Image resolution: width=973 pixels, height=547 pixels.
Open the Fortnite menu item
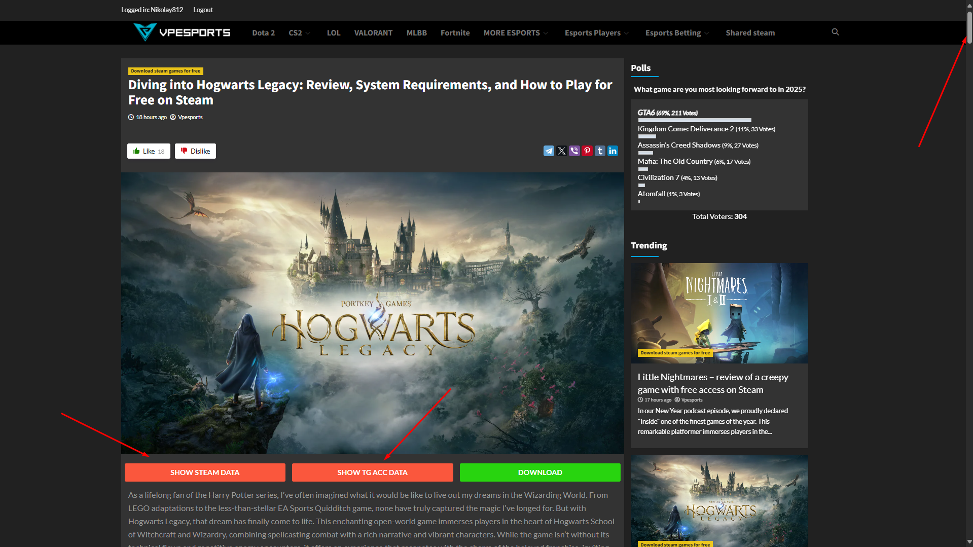[455, 33]
